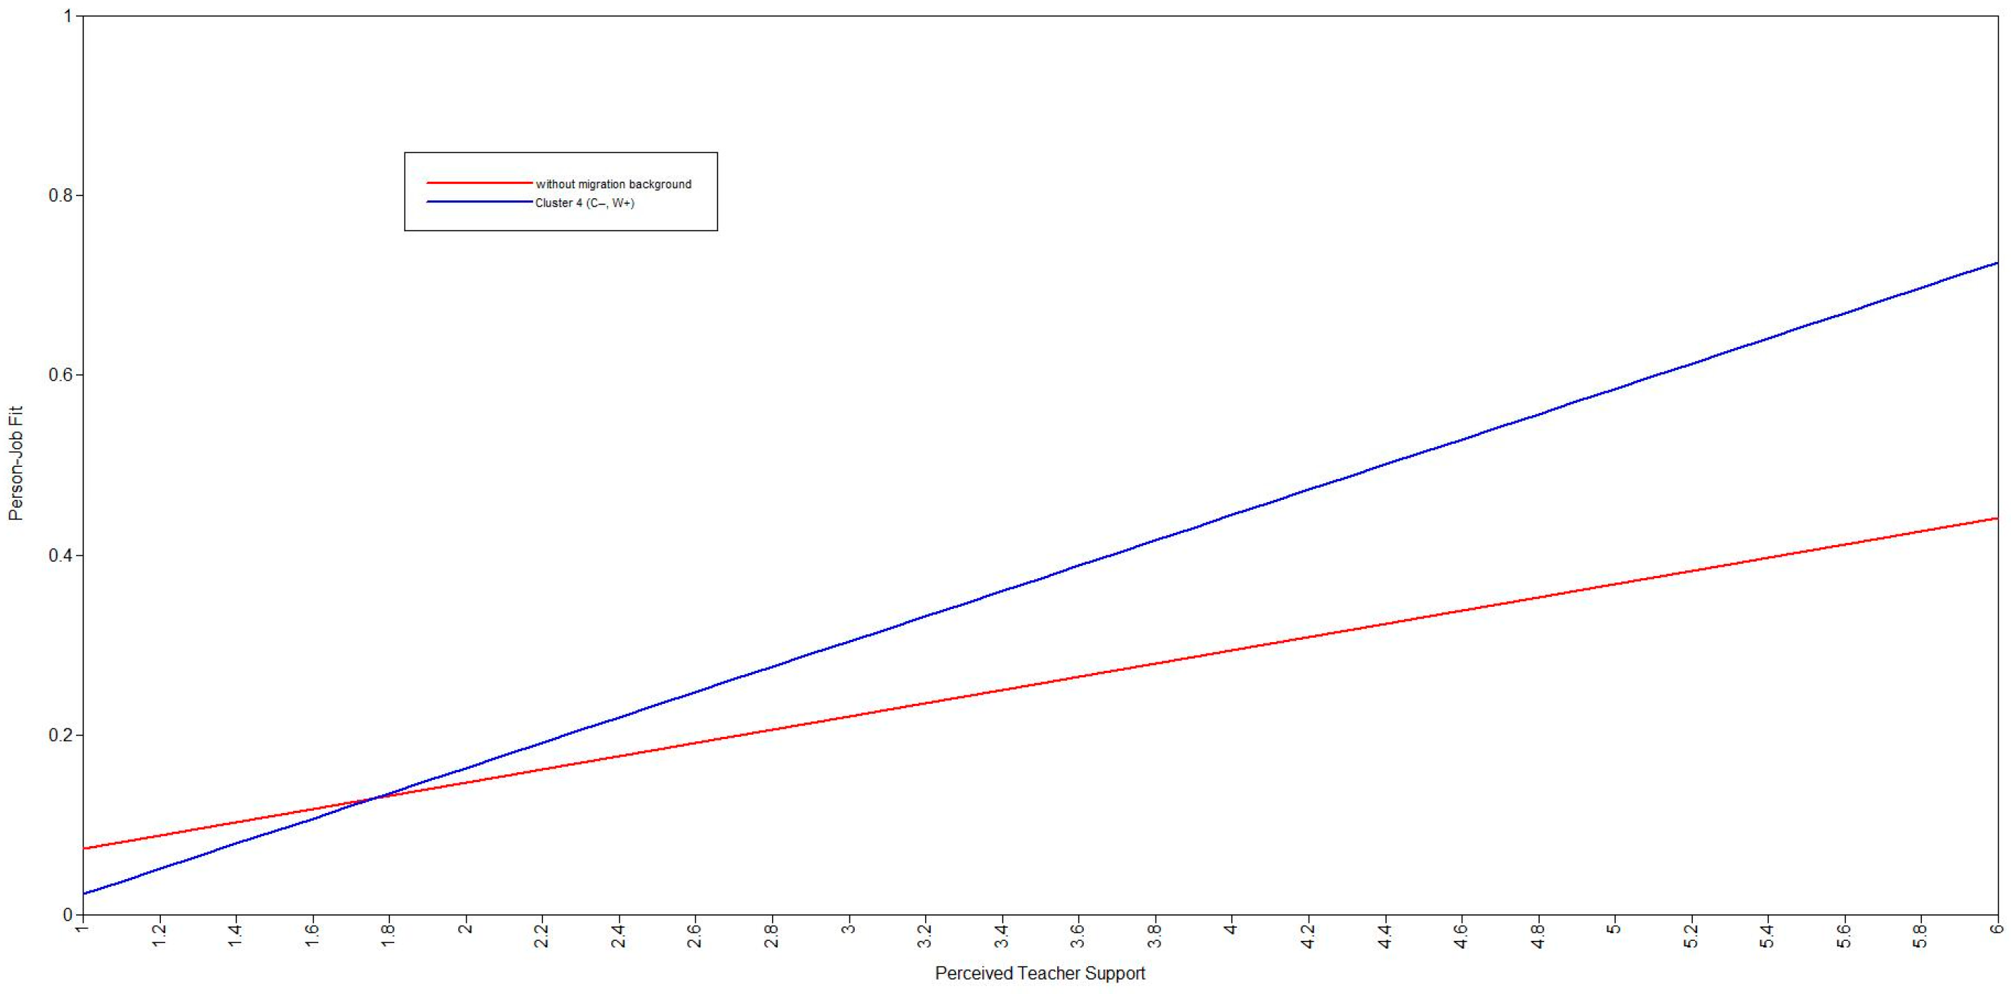Viewport: 2011px width, 994px height.
Task: Click the 'Person-Job Fit' y-axis title
Action: tap(16, 463)
